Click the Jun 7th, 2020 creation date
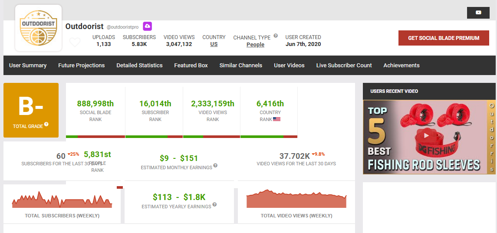The width and height of the screenshot is (497, 233). pyautogui.click(x=303, y=44)
